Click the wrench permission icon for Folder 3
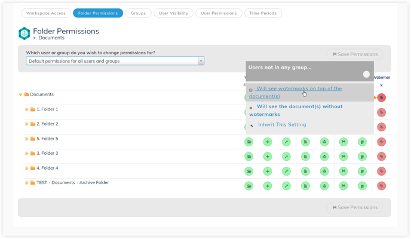411x239 pixels. click(287, 157)
